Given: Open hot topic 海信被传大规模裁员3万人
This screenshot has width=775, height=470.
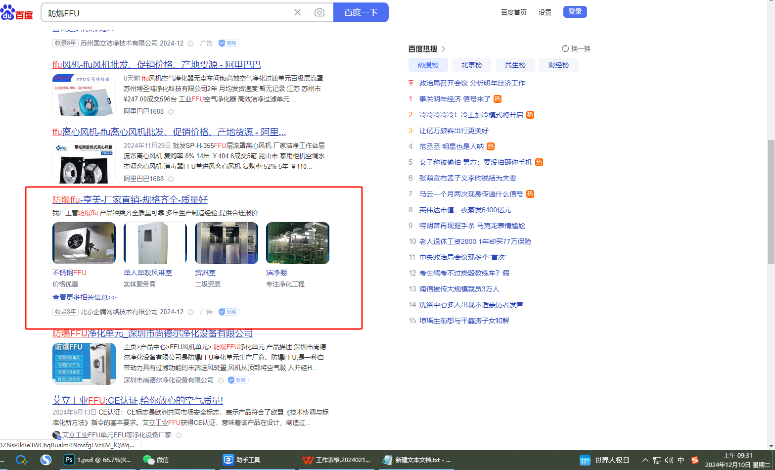Looking at the screenshot, I should [x=459, y=289].
